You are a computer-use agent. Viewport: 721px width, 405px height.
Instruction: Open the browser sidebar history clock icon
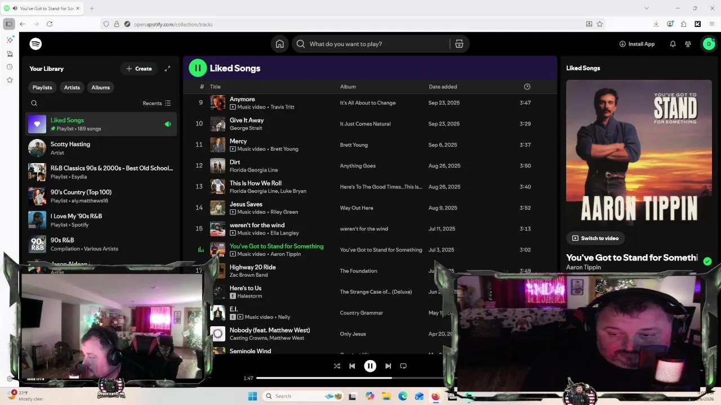pyautogui.click(x=10, y=67)
